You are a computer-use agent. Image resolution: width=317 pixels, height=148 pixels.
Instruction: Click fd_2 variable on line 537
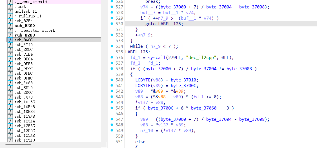[x=136, y=63]
